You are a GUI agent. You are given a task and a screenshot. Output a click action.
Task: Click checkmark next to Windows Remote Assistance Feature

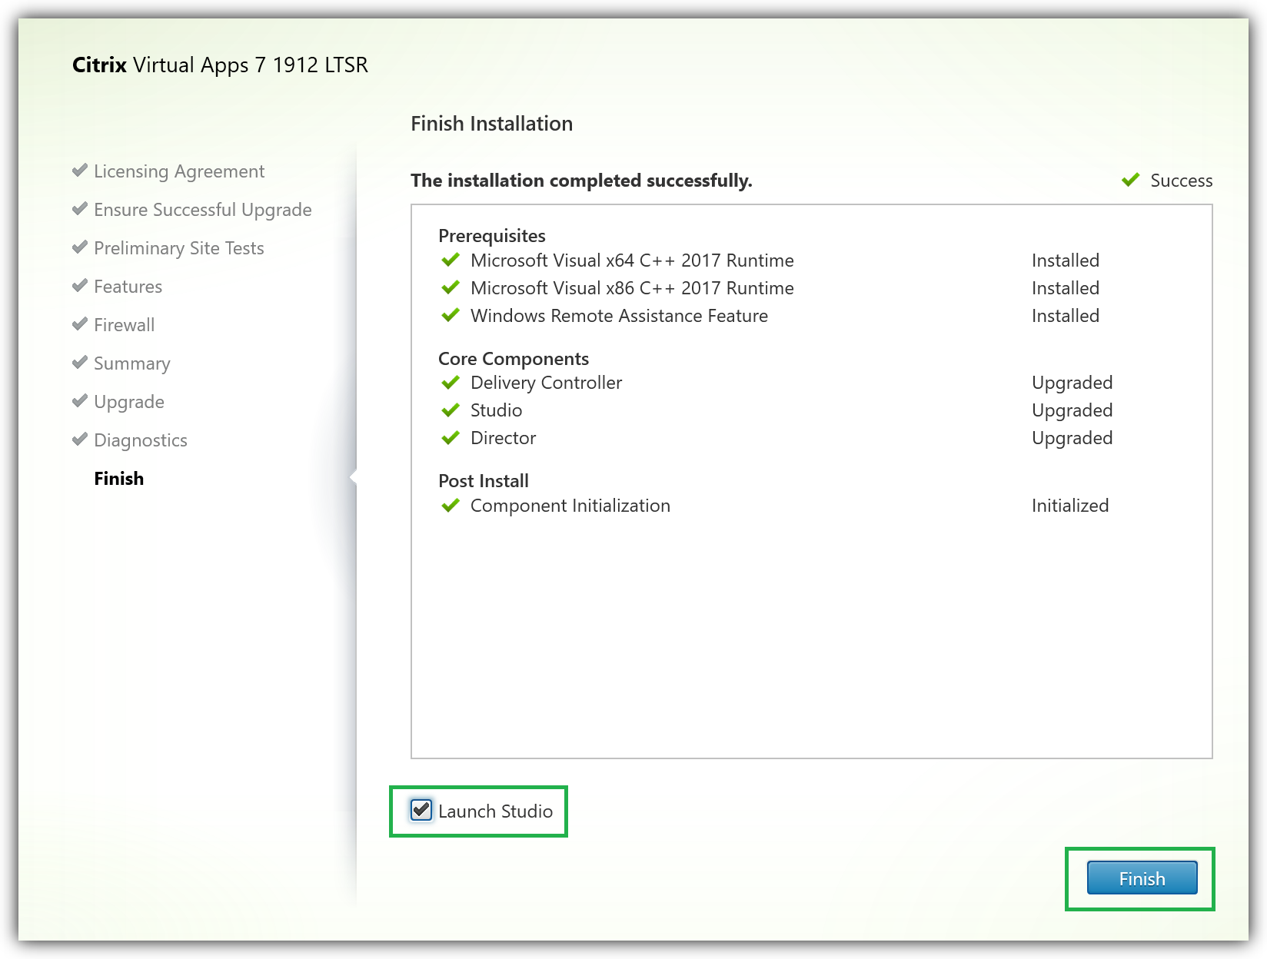(x=451, y=316)
